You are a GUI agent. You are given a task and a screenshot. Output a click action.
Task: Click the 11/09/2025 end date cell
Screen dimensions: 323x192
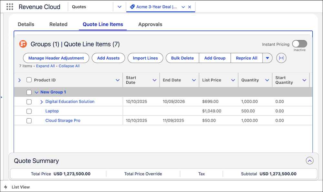pos(173,121)
